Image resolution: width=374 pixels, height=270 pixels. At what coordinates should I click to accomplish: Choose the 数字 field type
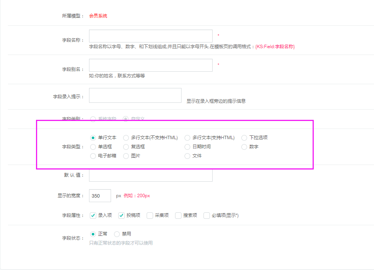coord(244,147)
